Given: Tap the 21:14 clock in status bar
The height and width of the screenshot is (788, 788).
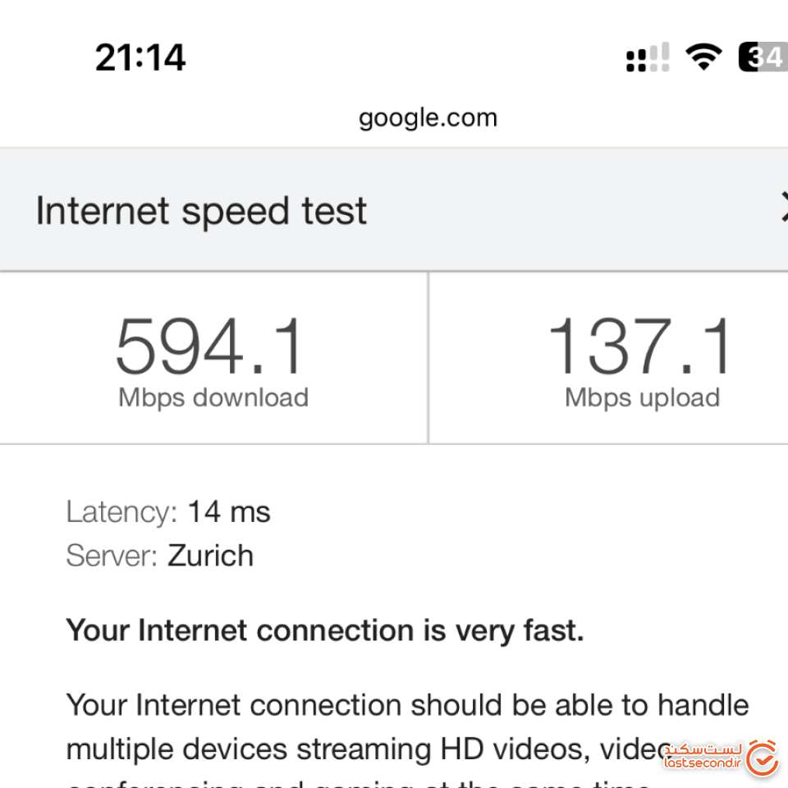Looking at the screenshot, I should pos(140,57).
